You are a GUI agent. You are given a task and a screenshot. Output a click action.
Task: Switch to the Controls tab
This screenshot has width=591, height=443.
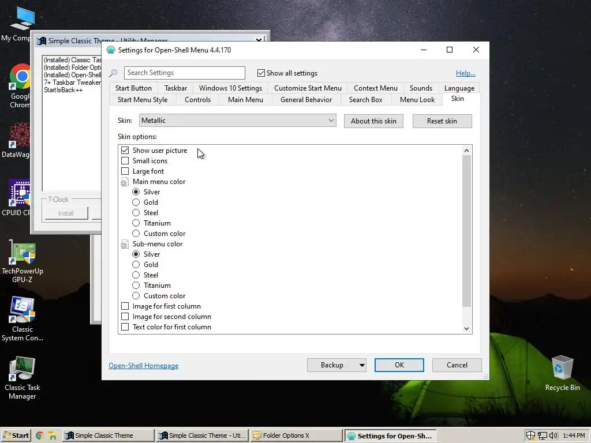[x=197, y=100]
